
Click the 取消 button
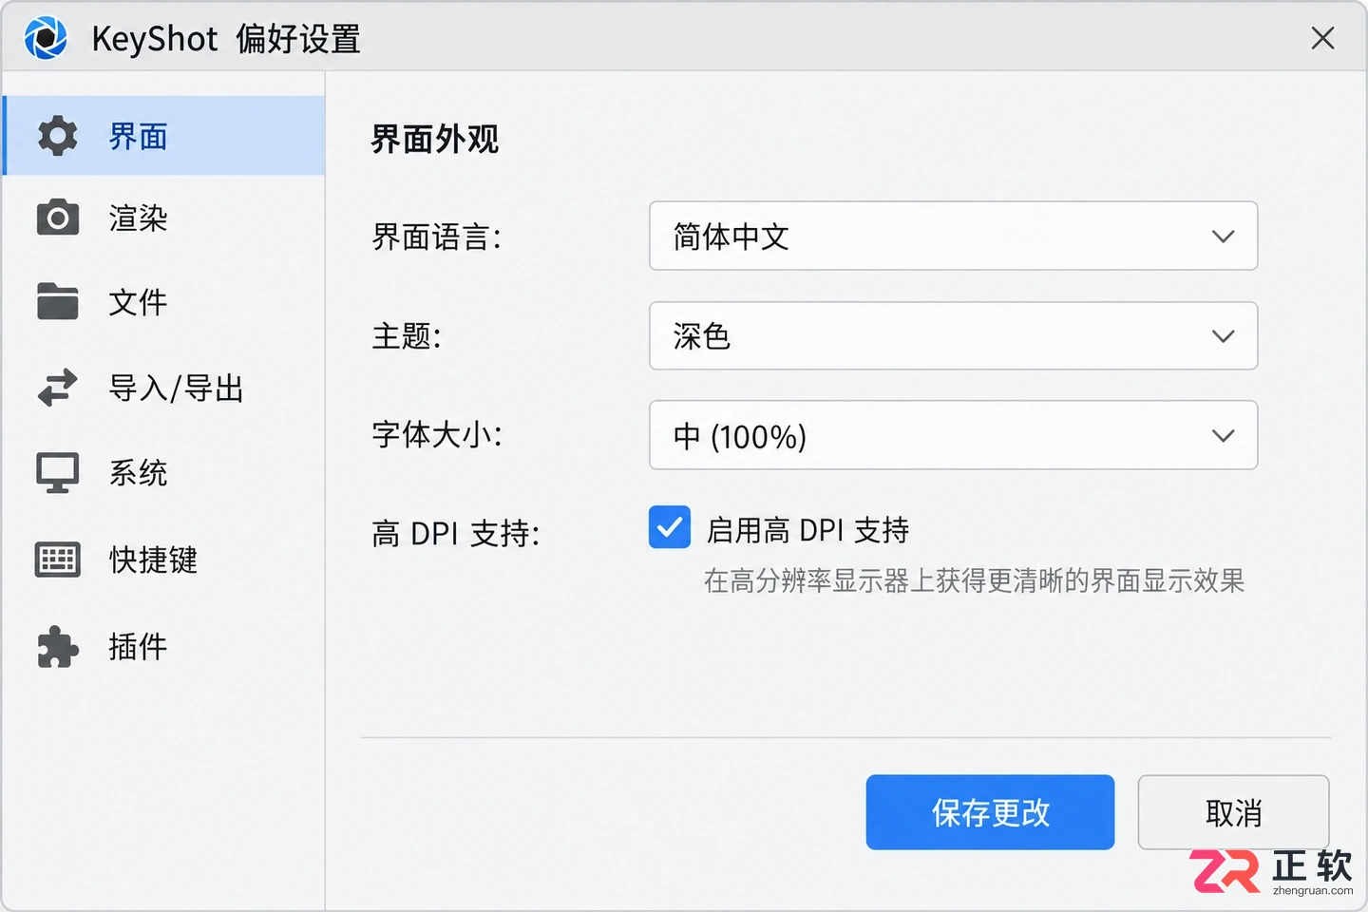[1233, 812]
